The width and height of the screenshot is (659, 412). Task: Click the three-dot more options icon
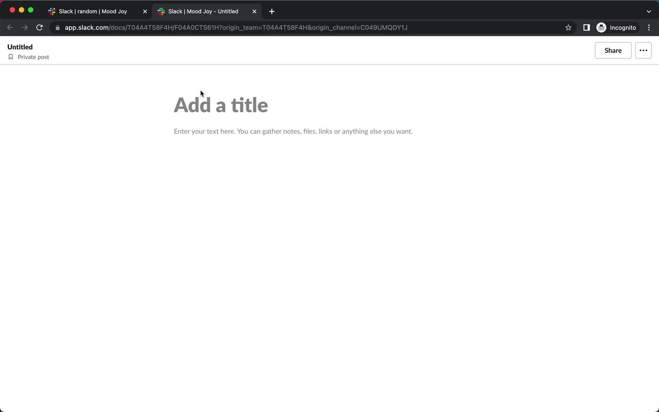coord(643,50)
